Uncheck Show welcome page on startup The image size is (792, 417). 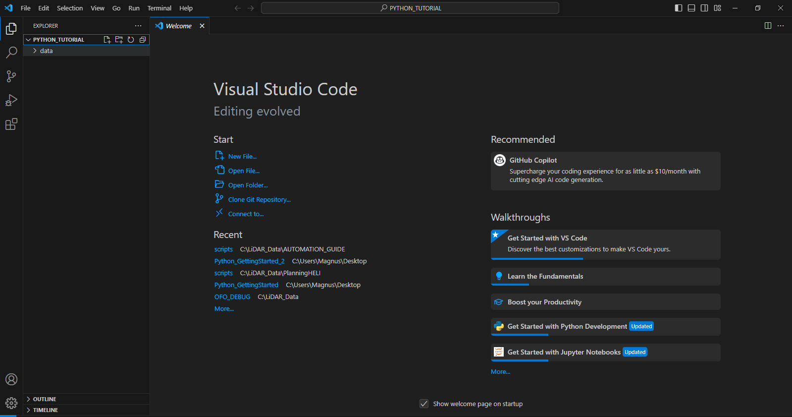point(424,404)
